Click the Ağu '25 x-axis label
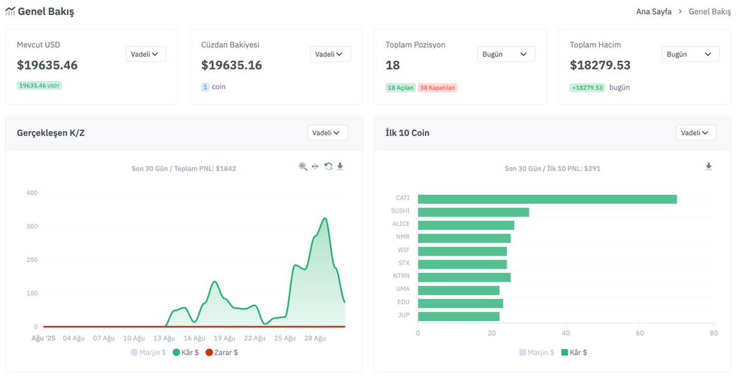 43,338
